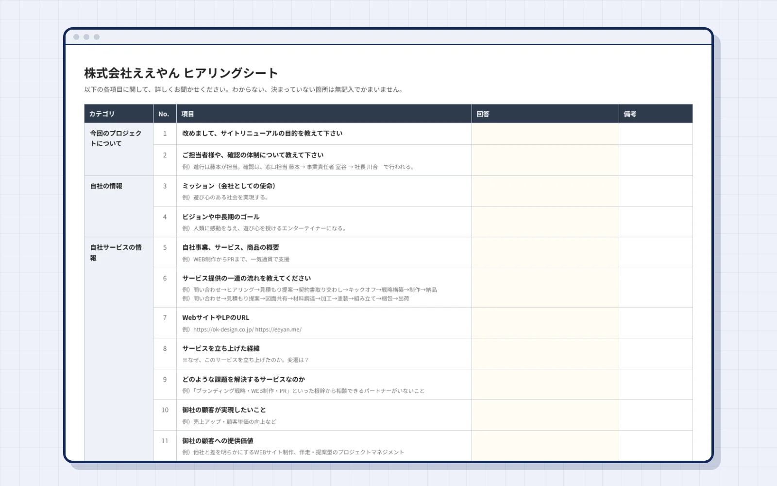Select the item 御社の顧客への提供価値
Screen dimensions: 777x486
click(218, 441)
